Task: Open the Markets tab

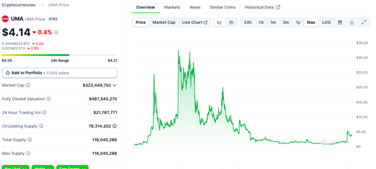Action: tap(172, 7)
